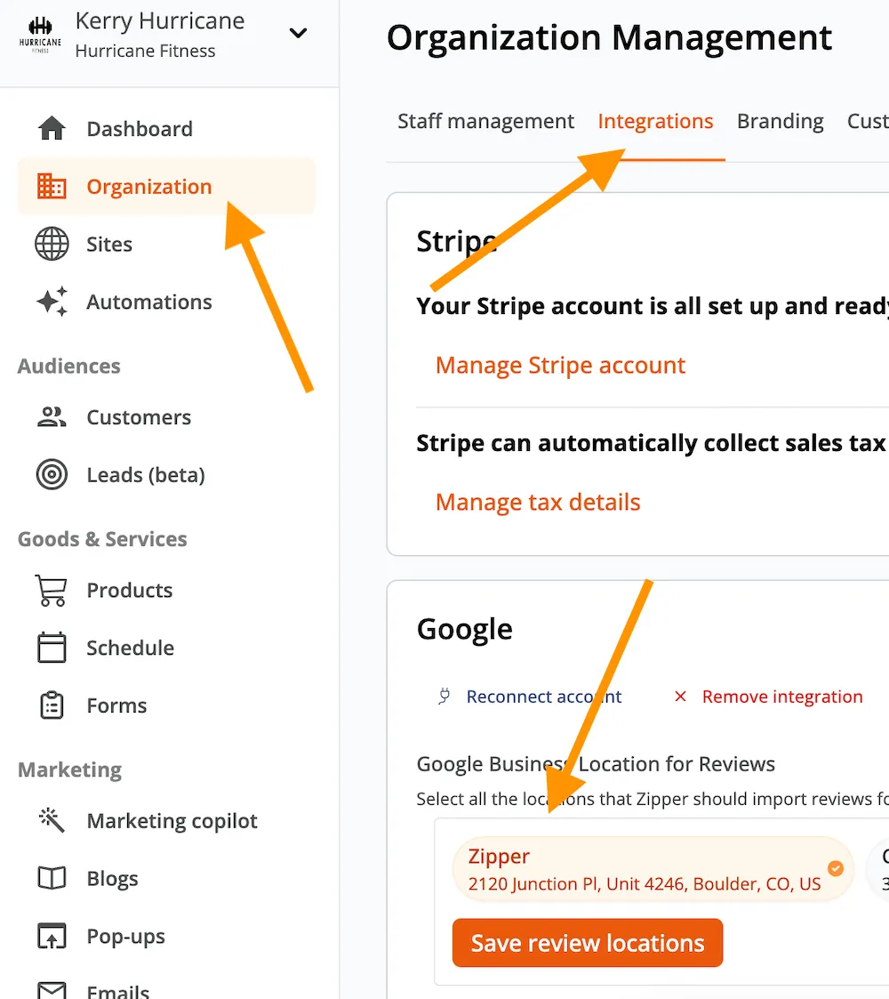Image resolution: width=889 pixels, height=999 pixels.
Task: Click the Google Business Location for Reviews text
Action: 596,764
